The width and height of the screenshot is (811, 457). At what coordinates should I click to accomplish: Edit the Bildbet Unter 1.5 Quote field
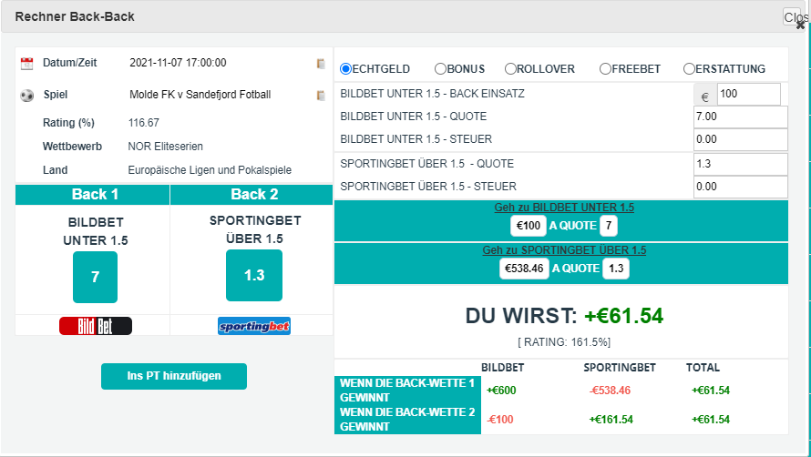pyautogui.click(x=739, y=117)
